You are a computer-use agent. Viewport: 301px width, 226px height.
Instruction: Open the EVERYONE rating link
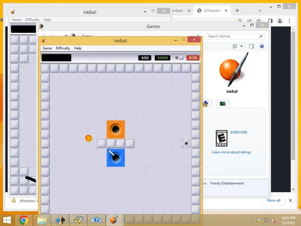[x=239, y=132]
